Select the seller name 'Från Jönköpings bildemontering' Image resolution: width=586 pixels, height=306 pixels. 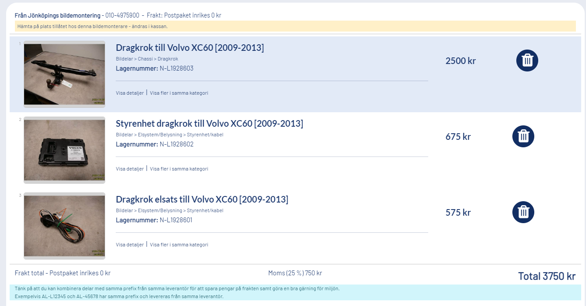coord(57,15)
